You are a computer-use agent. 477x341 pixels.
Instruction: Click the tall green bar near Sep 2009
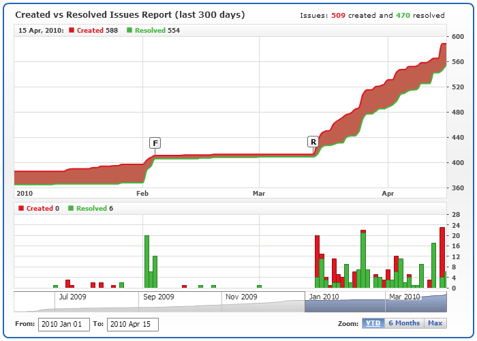[147, 261]
